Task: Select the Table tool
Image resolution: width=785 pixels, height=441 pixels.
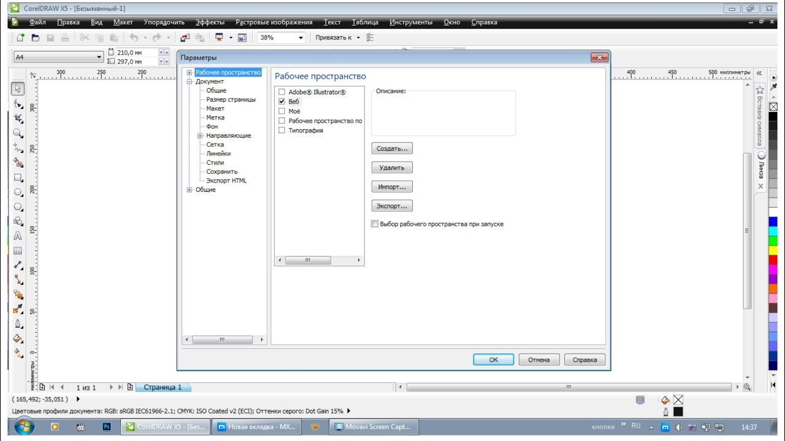Action: [18, 251]
